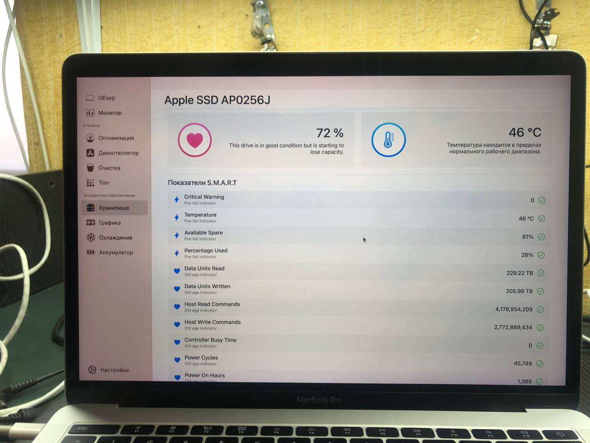The height and width of the screenshot is (443, 590).
Task: Click the Host Read Commands heart icon
Action: (177, 307)
